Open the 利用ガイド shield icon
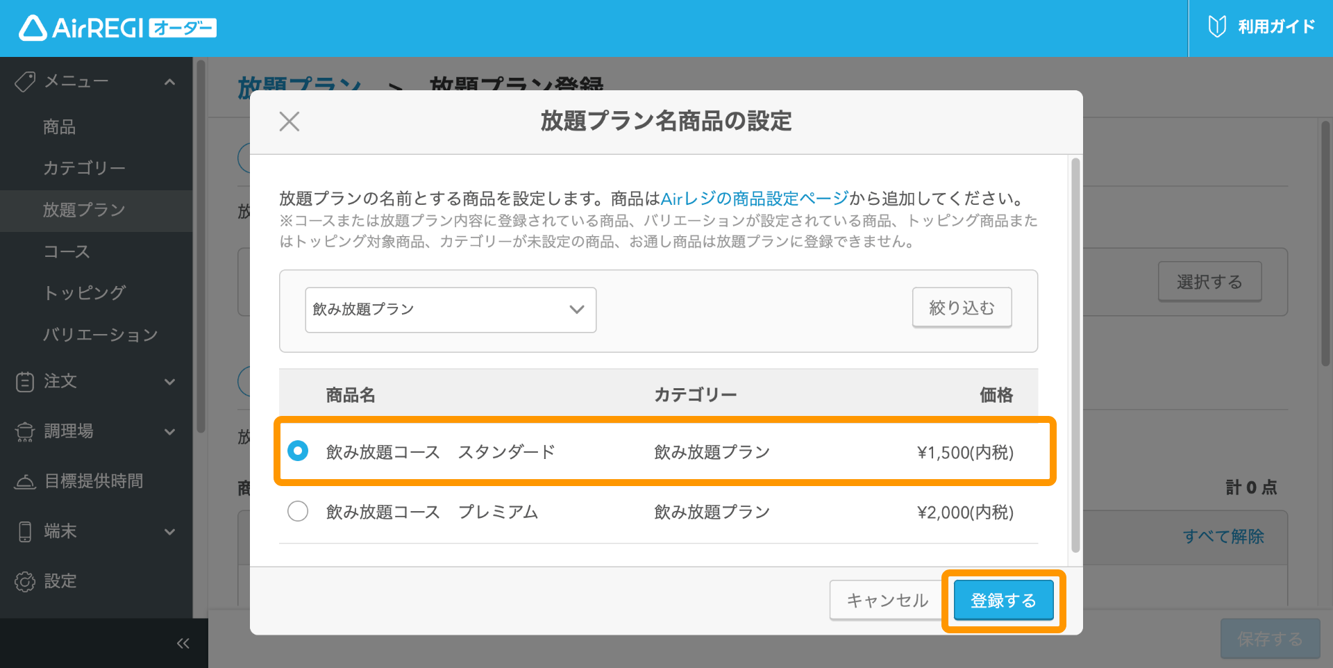The width and height of the screenshot is (1333, 668). tap(1217, 27)
